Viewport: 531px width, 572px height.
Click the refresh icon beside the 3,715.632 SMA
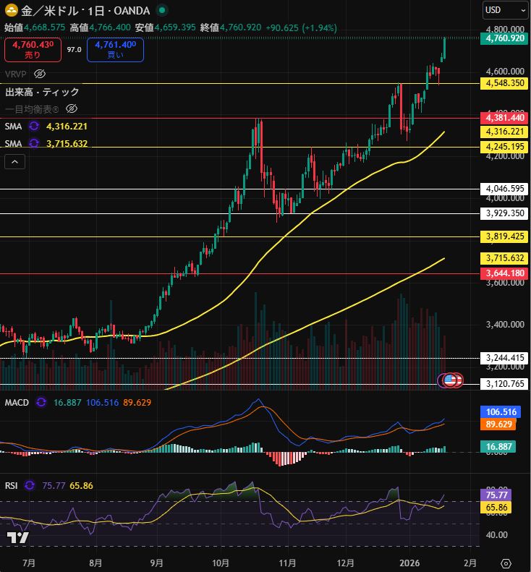[34, 143]
